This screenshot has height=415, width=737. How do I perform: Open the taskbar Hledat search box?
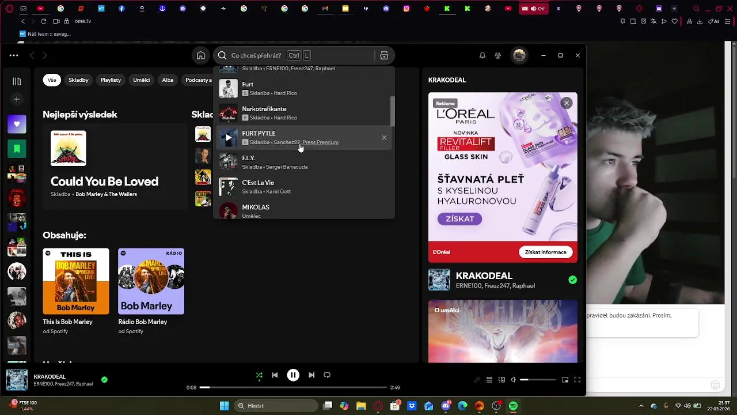(275, 406)
